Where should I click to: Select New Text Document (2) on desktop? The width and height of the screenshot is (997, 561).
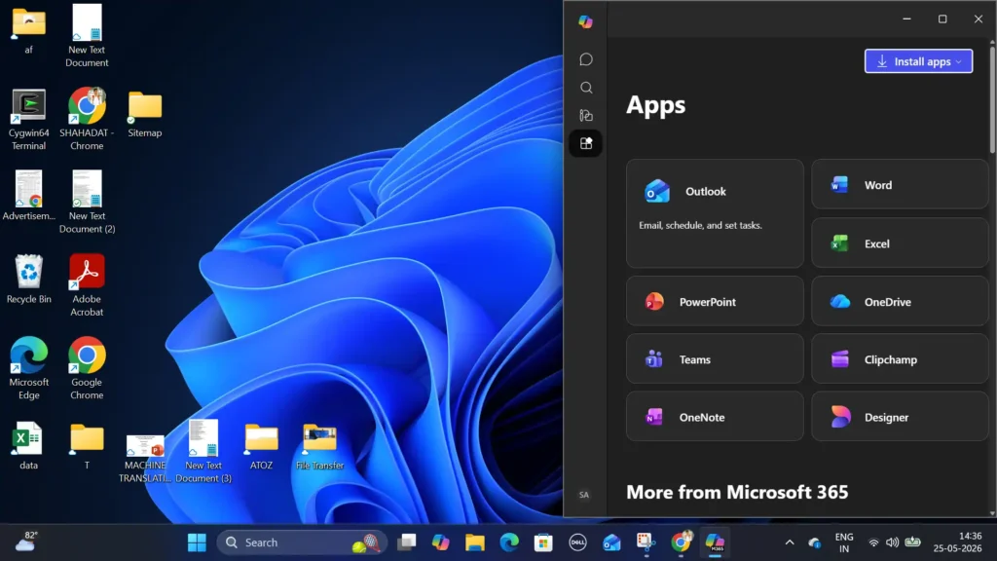click(x=87, y=202)
